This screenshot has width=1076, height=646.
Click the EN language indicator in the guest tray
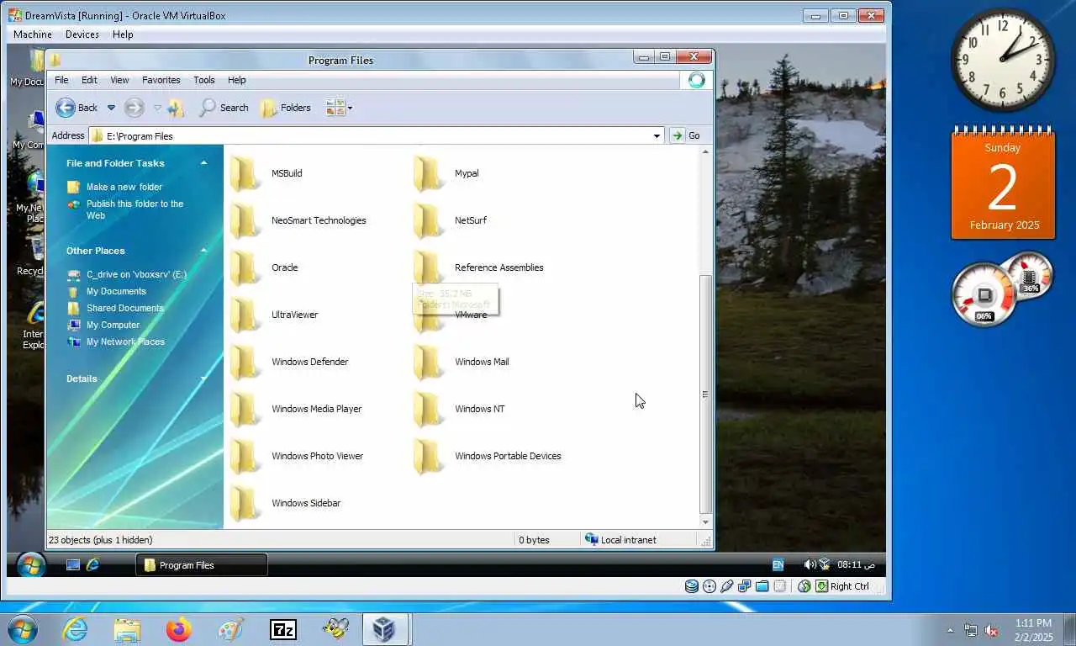pos(778,565)
